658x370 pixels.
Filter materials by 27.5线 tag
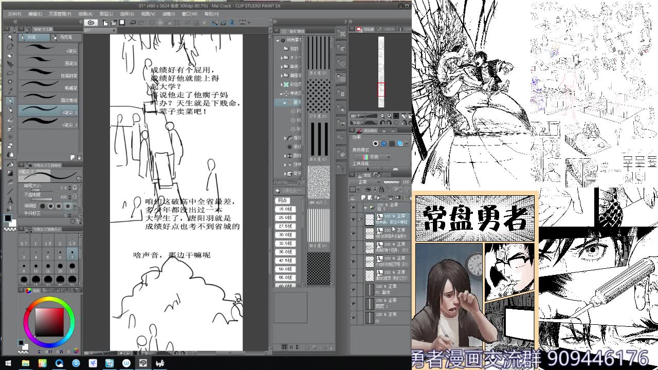click(x=285, y=226)
